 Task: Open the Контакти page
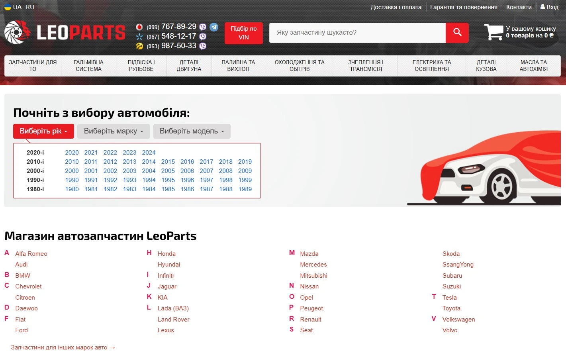coord(519,7)
